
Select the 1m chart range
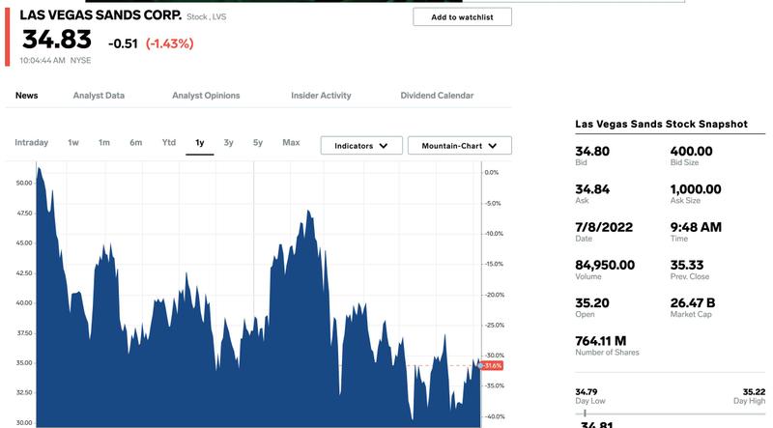tap(104, 142)
